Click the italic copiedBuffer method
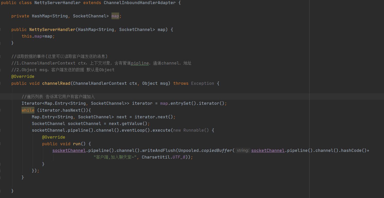This screenshot has height=198, width=384. click(217, 150)
